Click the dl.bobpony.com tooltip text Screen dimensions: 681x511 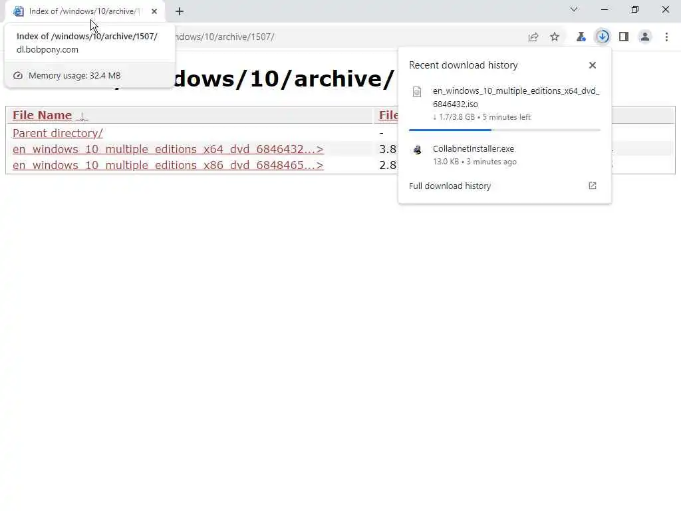pyautogui.click(x=47, y=49)
